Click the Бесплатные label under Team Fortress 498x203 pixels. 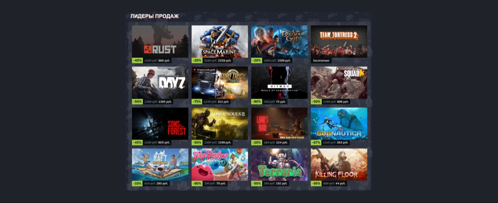point(321,61)
